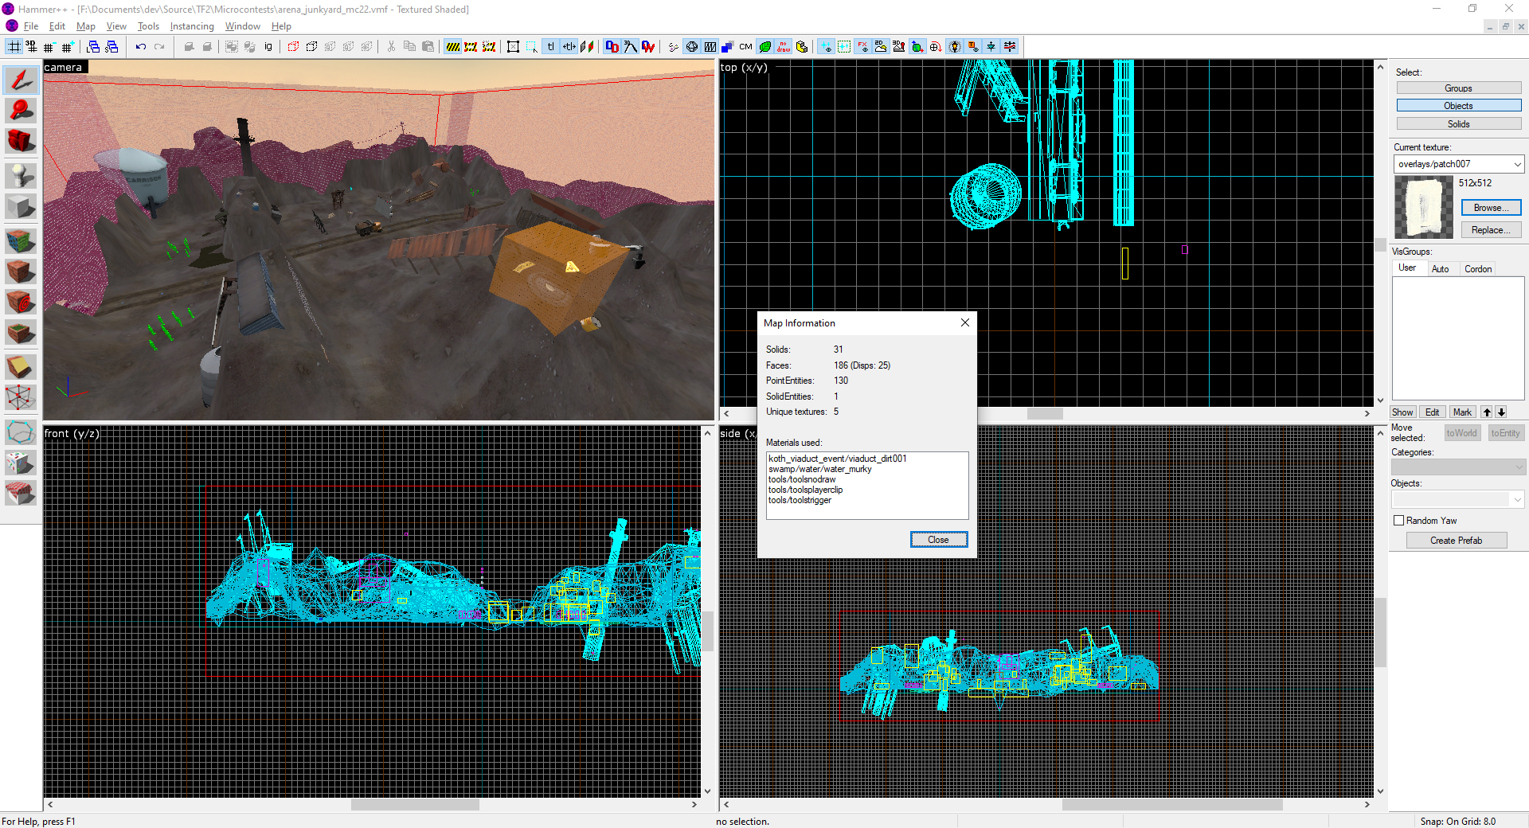This screenshot has height=828, width=1529.
Task: Select the Camera tool
Action: [x=21, y=142]
